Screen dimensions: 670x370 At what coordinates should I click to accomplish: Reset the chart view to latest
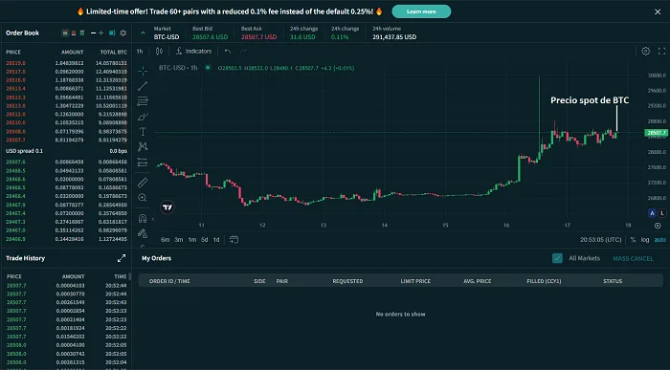(658, 226)
